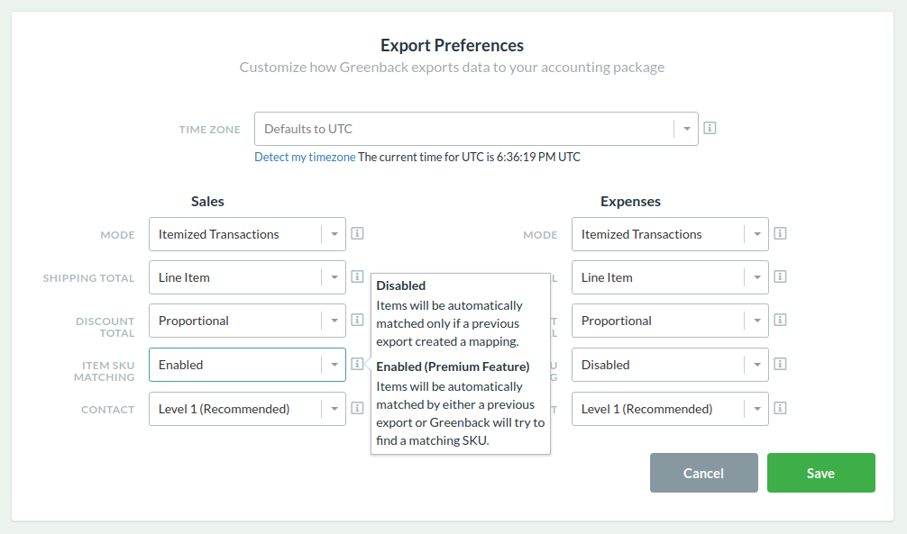907x534 pixels.
Task: Show info for Sales Contact level
Action: pyautogui.click(x=357, y=408)
